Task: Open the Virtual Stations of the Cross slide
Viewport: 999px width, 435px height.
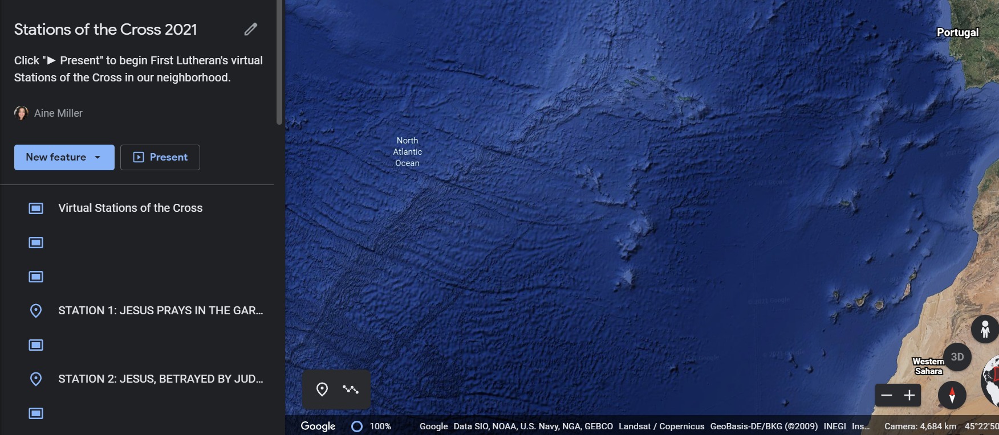Action: pos(130,208)
